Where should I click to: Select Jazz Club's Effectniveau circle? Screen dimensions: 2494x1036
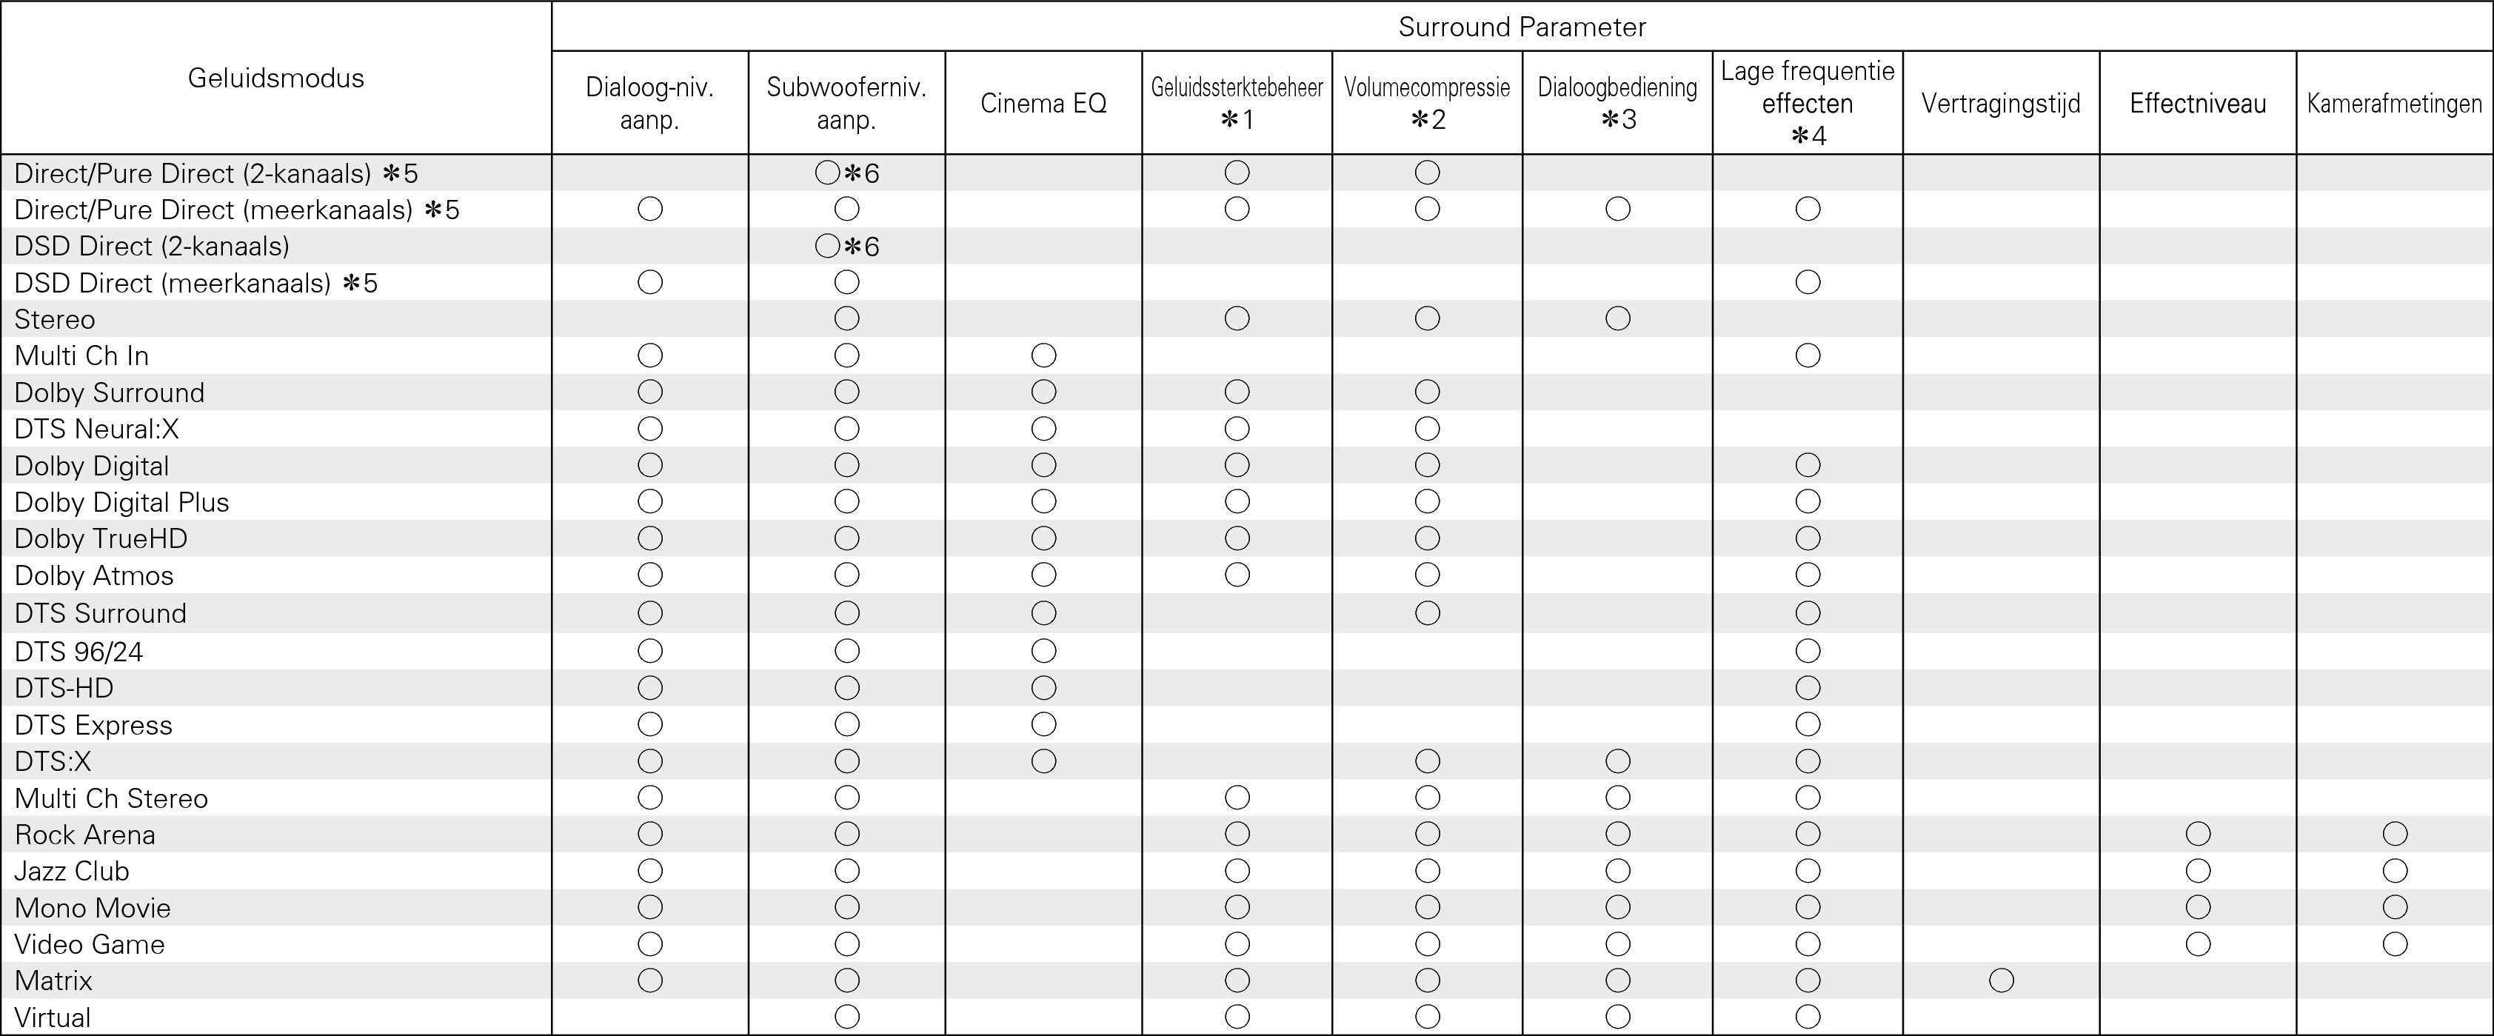point(2198,870)
